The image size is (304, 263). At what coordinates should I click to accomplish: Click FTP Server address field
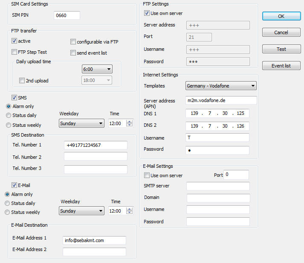point(218,25)
